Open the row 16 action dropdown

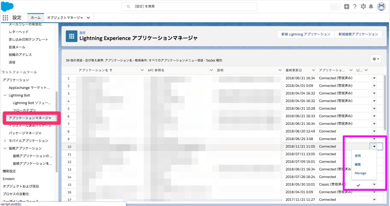click(x=374, y=192)
